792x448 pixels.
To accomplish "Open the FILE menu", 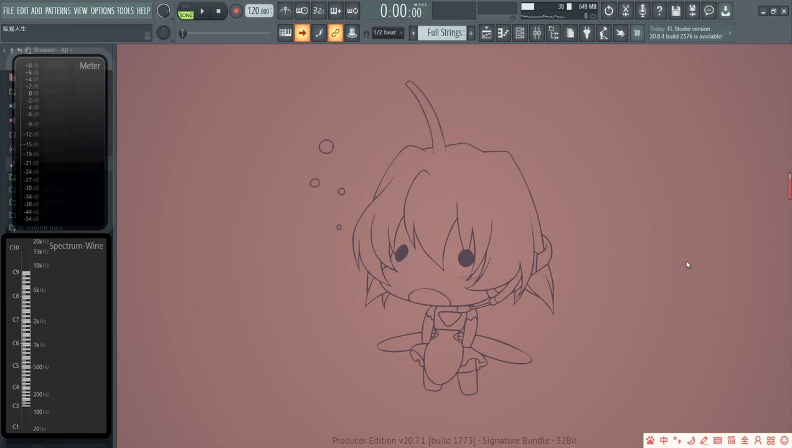I will [8, 11].
